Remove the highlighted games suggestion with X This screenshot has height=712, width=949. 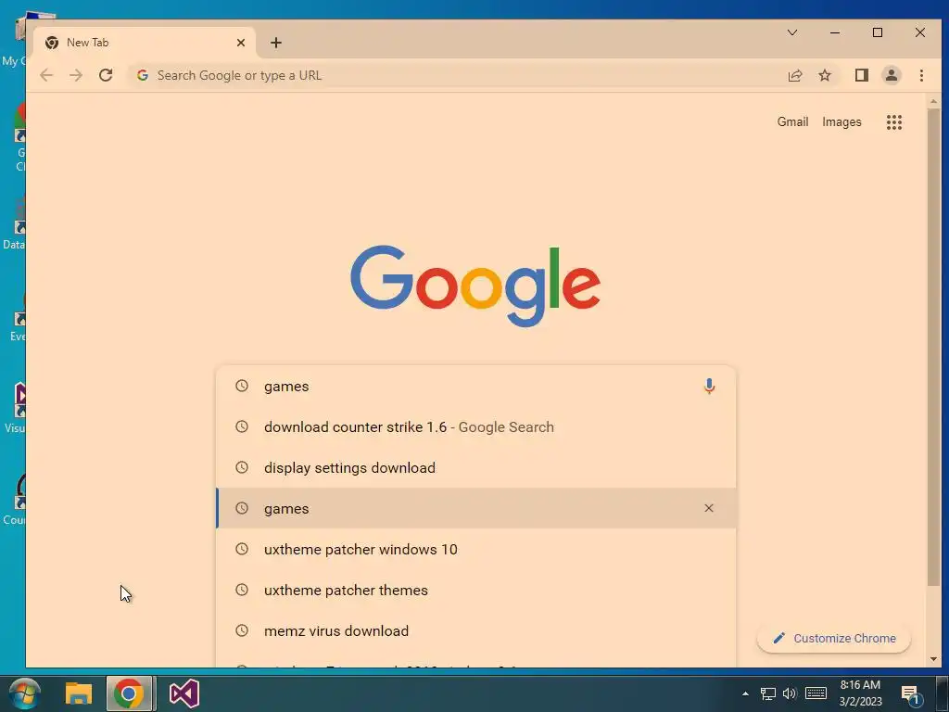coord(709,508)
